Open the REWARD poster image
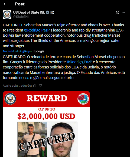Image resolution: width=130 pixels, height=157 pixels. coord(46,124)
